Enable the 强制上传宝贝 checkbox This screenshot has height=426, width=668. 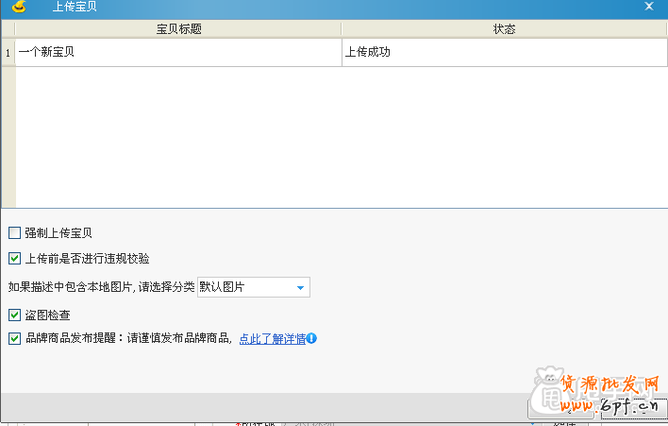point(14,232)
